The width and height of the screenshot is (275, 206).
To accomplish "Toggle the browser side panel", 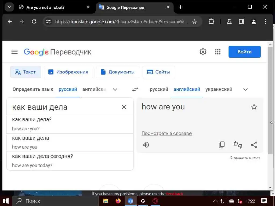I will click(241, 21).
